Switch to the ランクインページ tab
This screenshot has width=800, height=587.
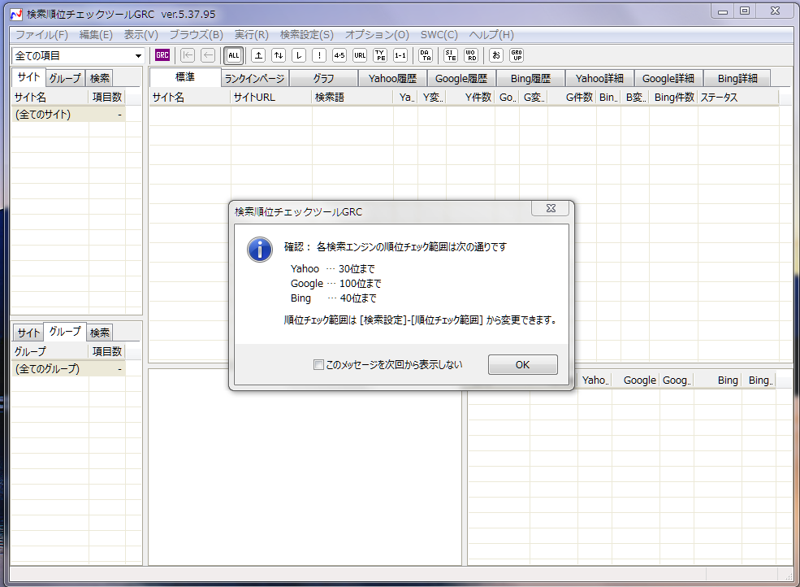click(254, 79)
